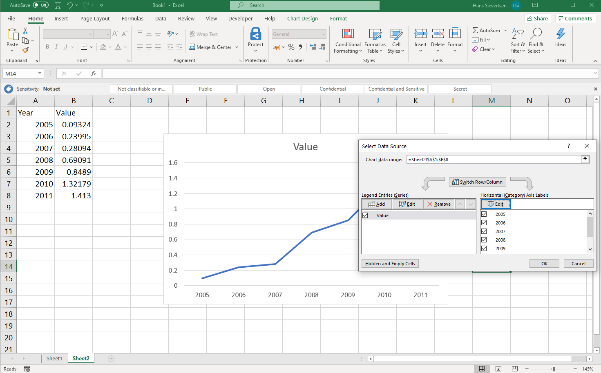Image resolution: width=601 pixels, height=373 pixels.
Task: Click the Save icon in title bar
Action: coord(58,5)
